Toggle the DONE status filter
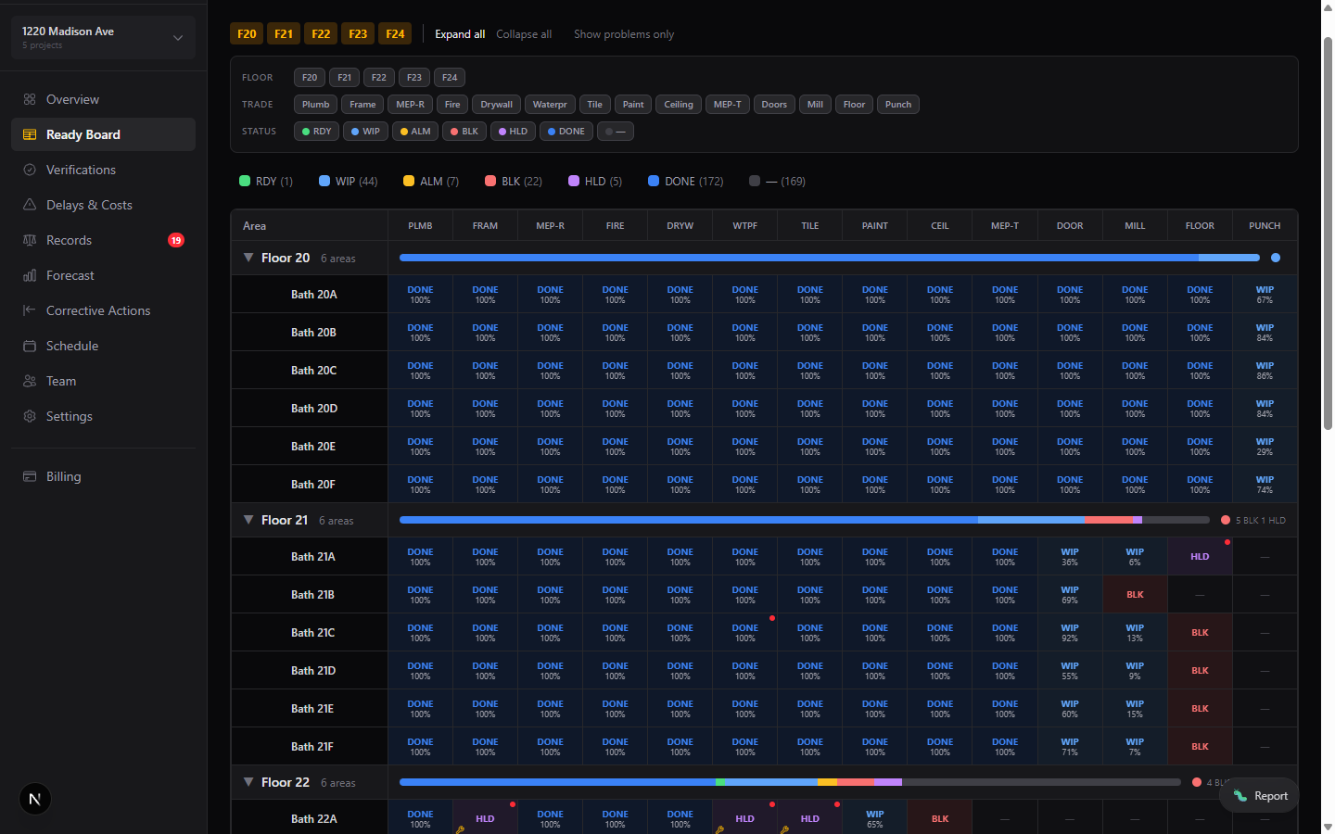Viewport: 1335px width, 834px height. click(566, 132)
